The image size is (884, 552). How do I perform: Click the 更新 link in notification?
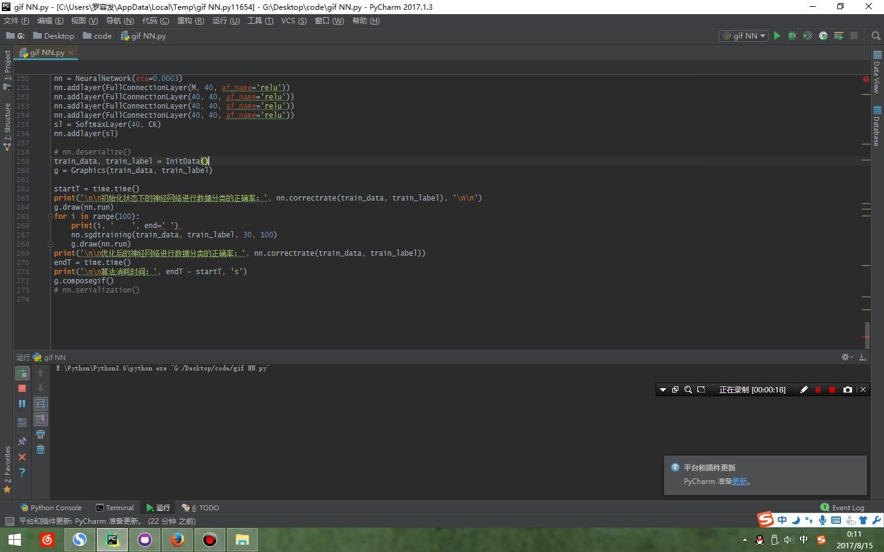coord(740,481)
